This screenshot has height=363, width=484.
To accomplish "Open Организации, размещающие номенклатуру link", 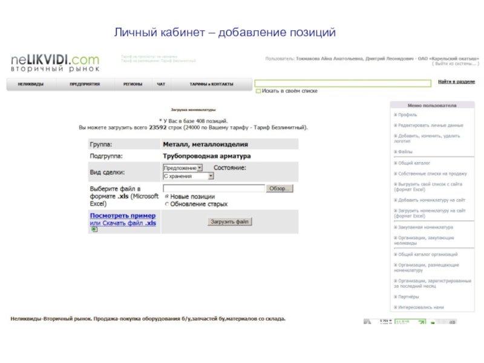I will (427, 267).
